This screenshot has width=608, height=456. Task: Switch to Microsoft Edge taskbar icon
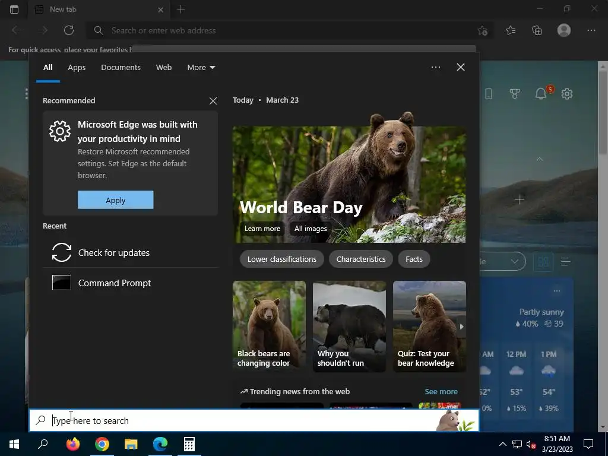(160, 444)
